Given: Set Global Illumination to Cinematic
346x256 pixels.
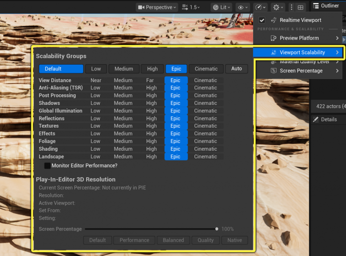Looking at the screenshot, I should [205, 111].
